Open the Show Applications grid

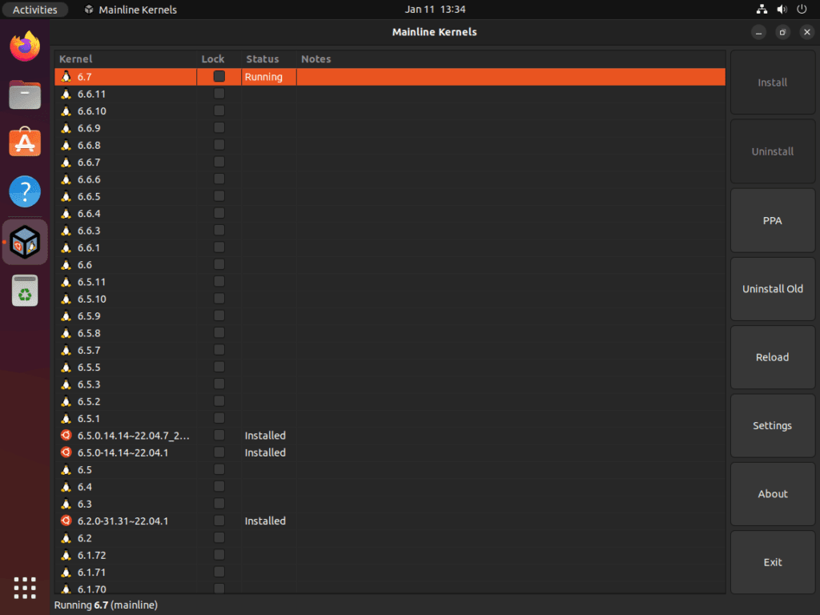tap(25, 588)
